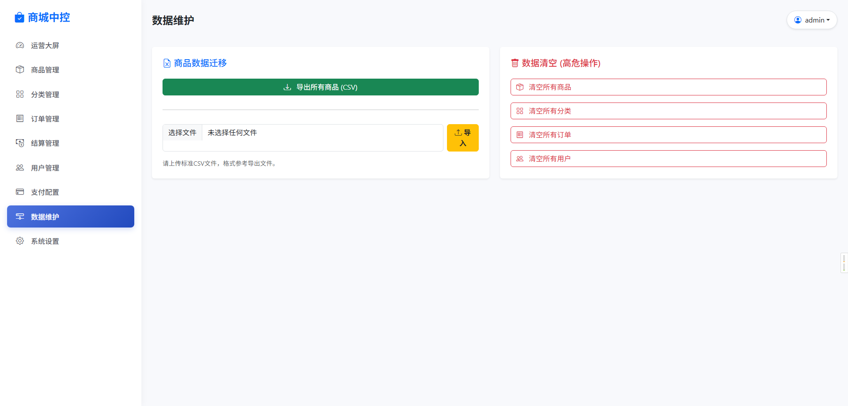Click the 结算管理 settlement icon in sidebar
This screenshot has width=848, height=406.
click(20, 143)
